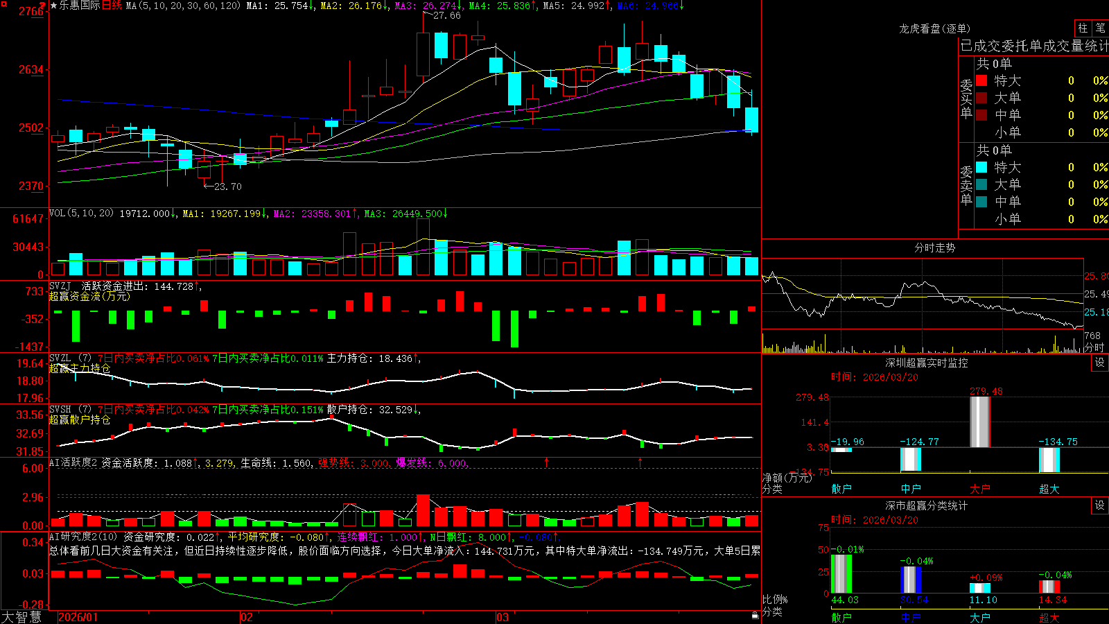Click the 大智慧 logo in the bottom-left corner

[21, 616]
